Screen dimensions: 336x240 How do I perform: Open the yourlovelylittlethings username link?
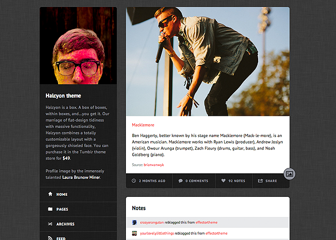click(159, 233)
